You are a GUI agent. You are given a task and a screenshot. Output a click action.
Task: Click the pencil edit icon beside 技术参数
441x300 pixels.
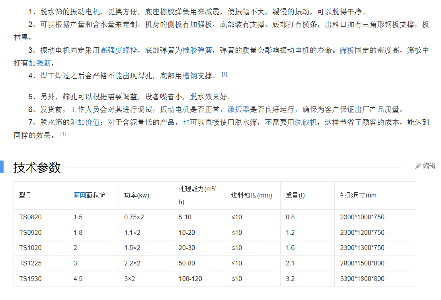(x=418, y=166)
